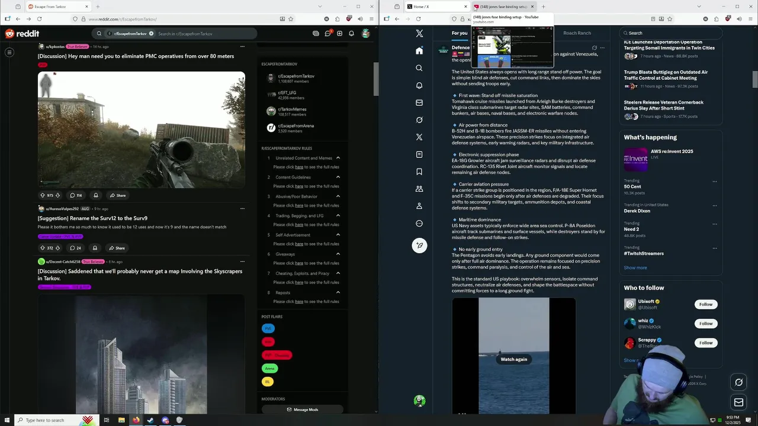Click X compose post button

pyautogui.click(x=419, y=245)
